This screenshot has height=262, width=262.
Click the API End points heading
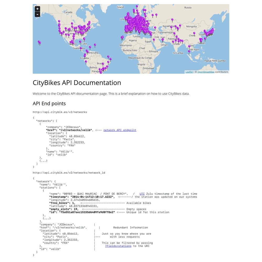pos(49,103)
